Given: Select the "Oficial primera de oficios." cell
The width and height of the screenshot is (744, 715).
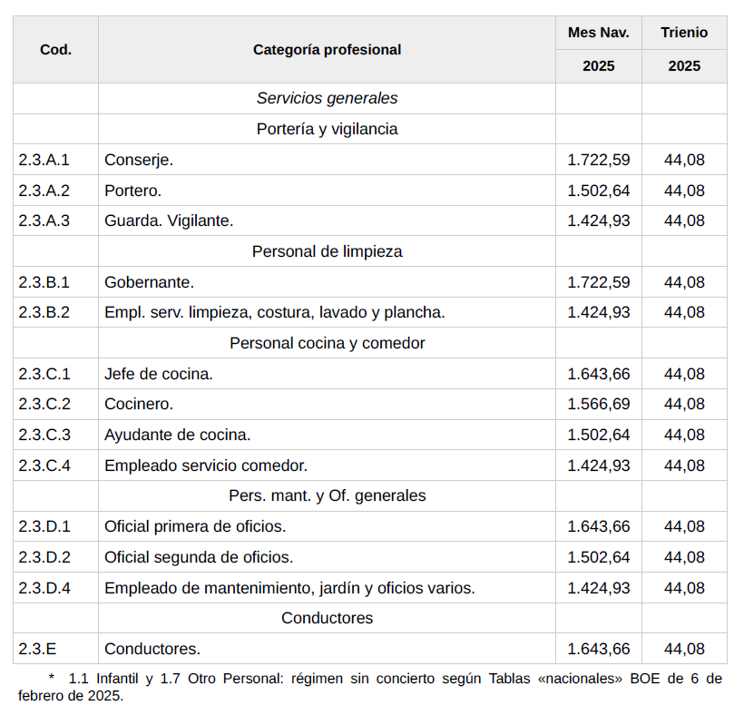Looking at the screenshot, I should pos(195,526).
